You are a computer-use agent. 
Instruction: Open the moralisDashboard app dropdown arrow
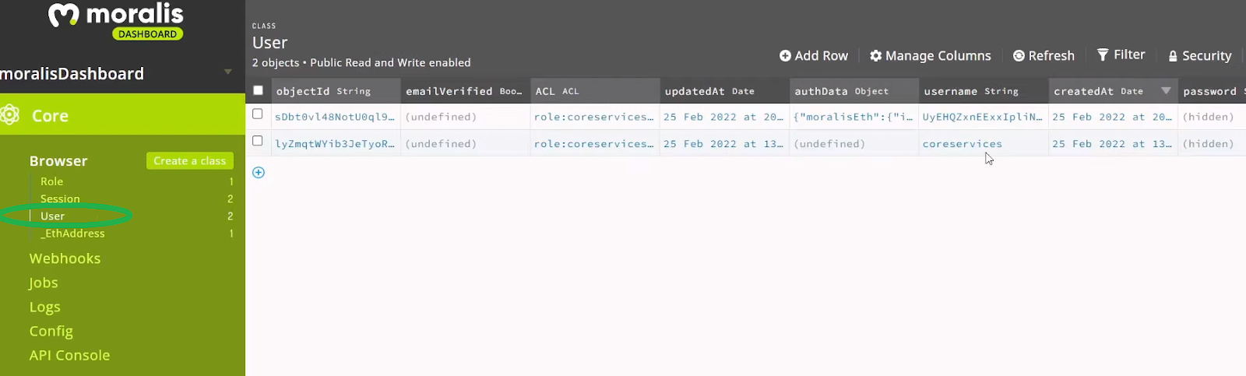pyautogui.click(x=228, y=72)
